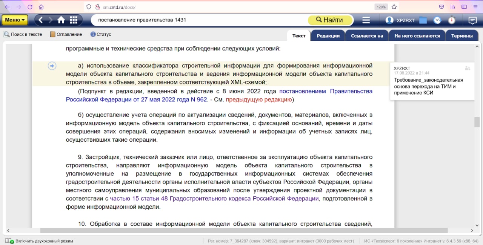483x245 pixels.
Task: Open the yellow Меню dropdown
Action: point(15,20)
